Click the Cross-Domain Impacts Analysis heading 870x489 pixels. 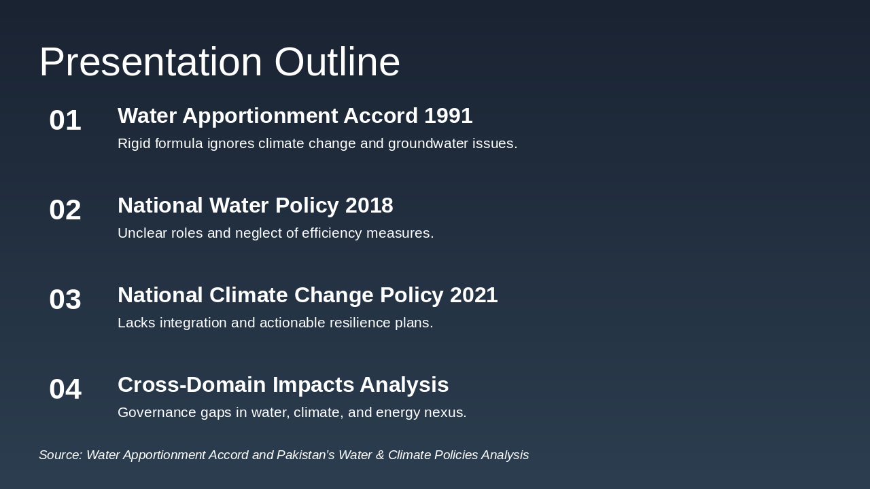[283, 385]
